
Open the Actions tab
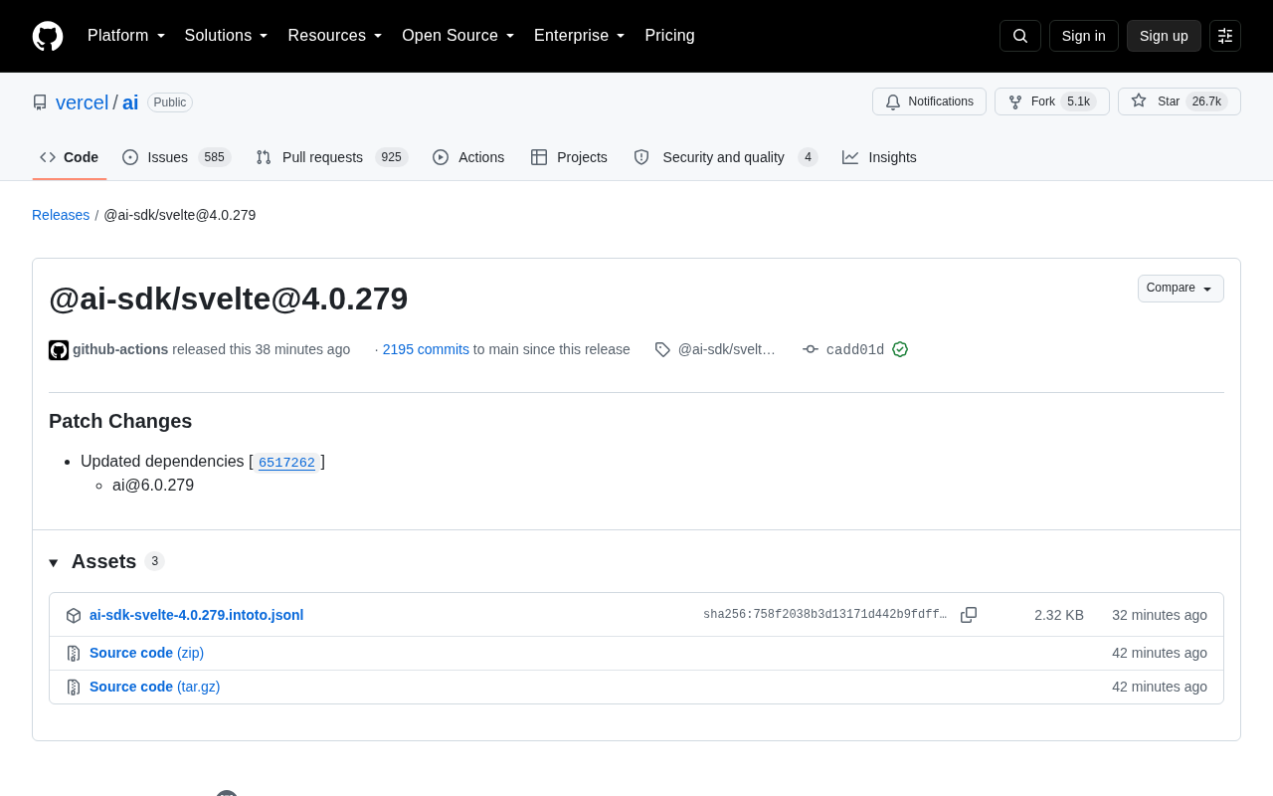point(468,157)
